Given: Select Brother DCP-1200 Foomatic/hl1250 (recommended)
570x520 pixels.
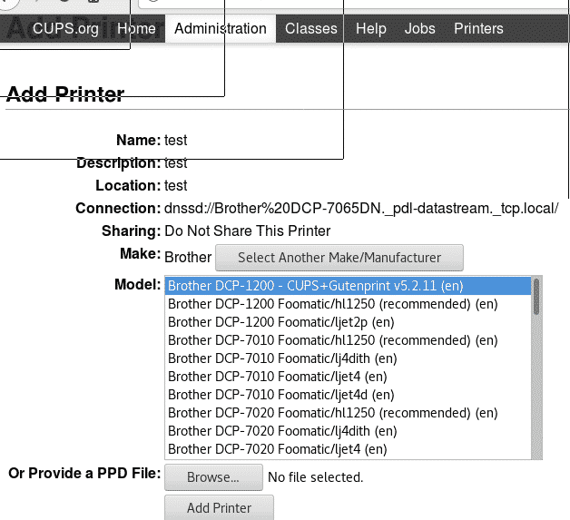Looking at the screenshot, I should click(349, 304).
